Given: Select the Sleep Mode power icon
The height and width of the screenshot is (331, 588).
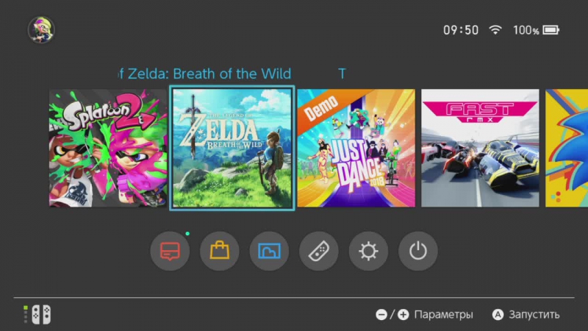Looking at the screenshot, I should pos(417,251).
